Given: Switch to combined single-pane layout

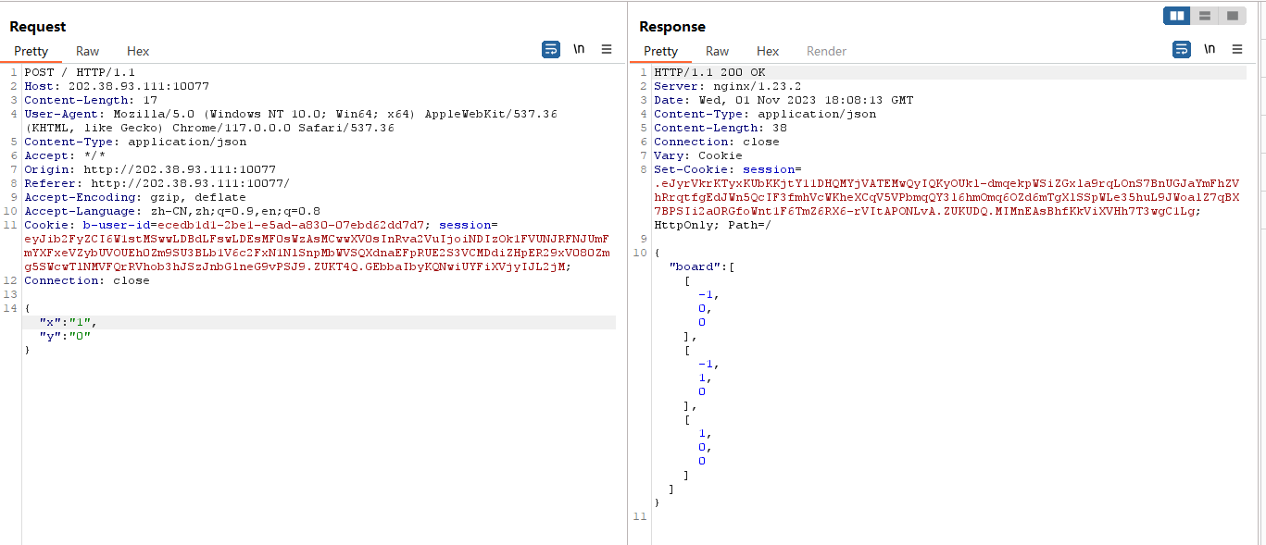Looking at the screenshot, I should (1232, 16).
